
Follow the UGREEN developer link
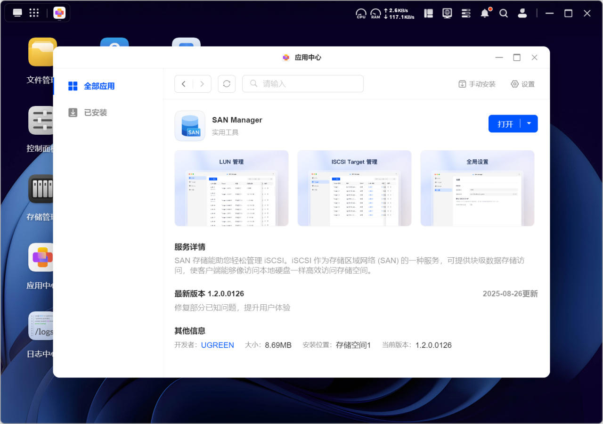point(218,345)
